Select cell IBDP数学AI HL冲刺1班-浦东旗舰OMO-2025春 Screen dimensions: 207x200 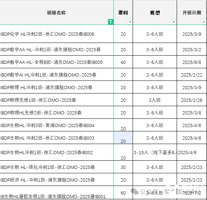[57, 74]
